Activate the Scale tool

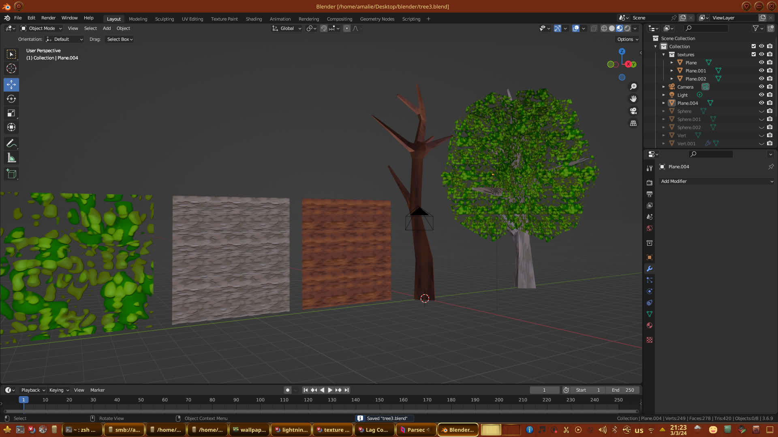(x=11, y=113)
